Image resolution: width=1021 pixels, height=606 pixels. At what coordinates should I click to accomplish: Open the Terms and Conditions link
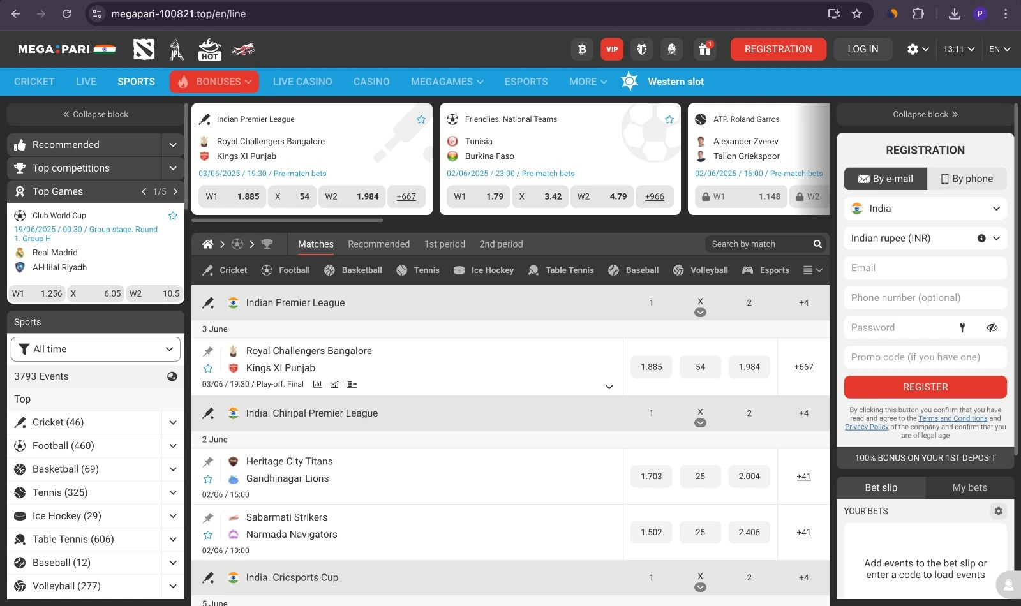point(953,418)
